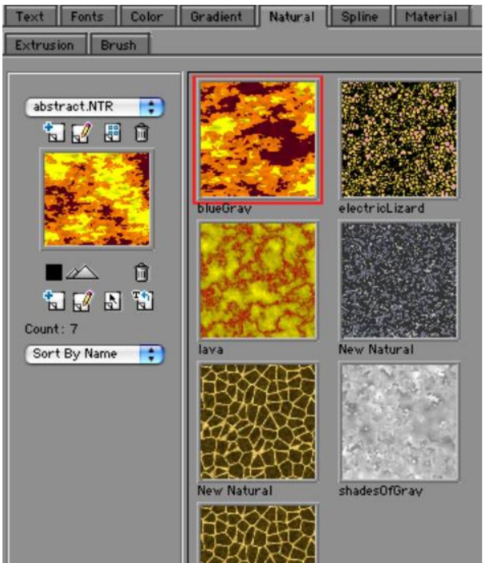486x563 pixels.
Task: Select the dark gray speckled New Natural thumbnail
Action: click(399, 280)
